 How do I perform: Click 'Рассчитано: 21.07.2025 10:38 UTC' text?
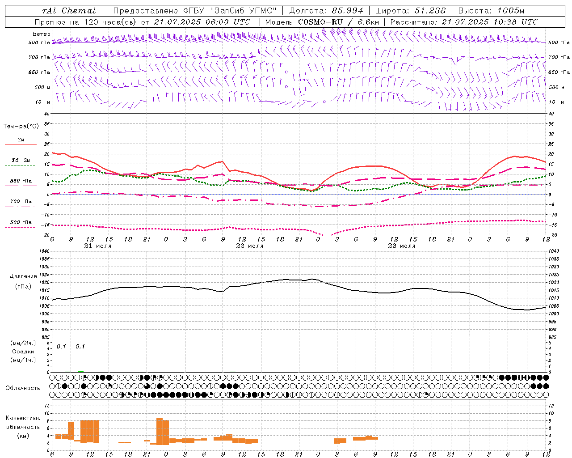[x=464, y=22]
